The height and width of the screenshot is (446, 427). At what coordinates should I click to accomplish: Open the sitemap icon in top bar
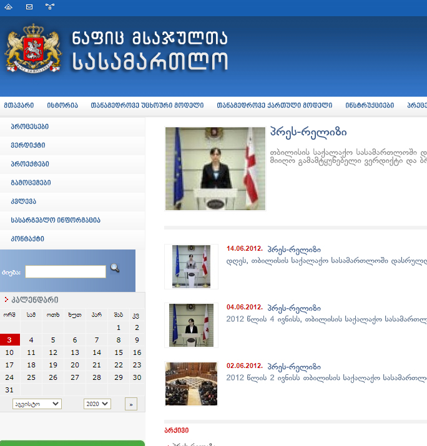[50, 6]
